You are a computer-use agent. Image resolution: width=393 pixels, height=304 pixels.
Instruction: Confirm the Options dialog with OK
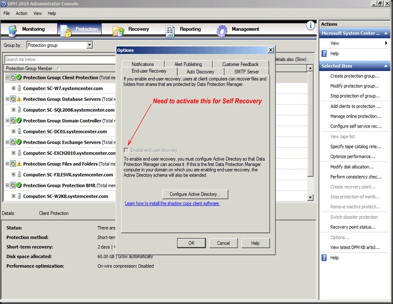click(191, 243)
